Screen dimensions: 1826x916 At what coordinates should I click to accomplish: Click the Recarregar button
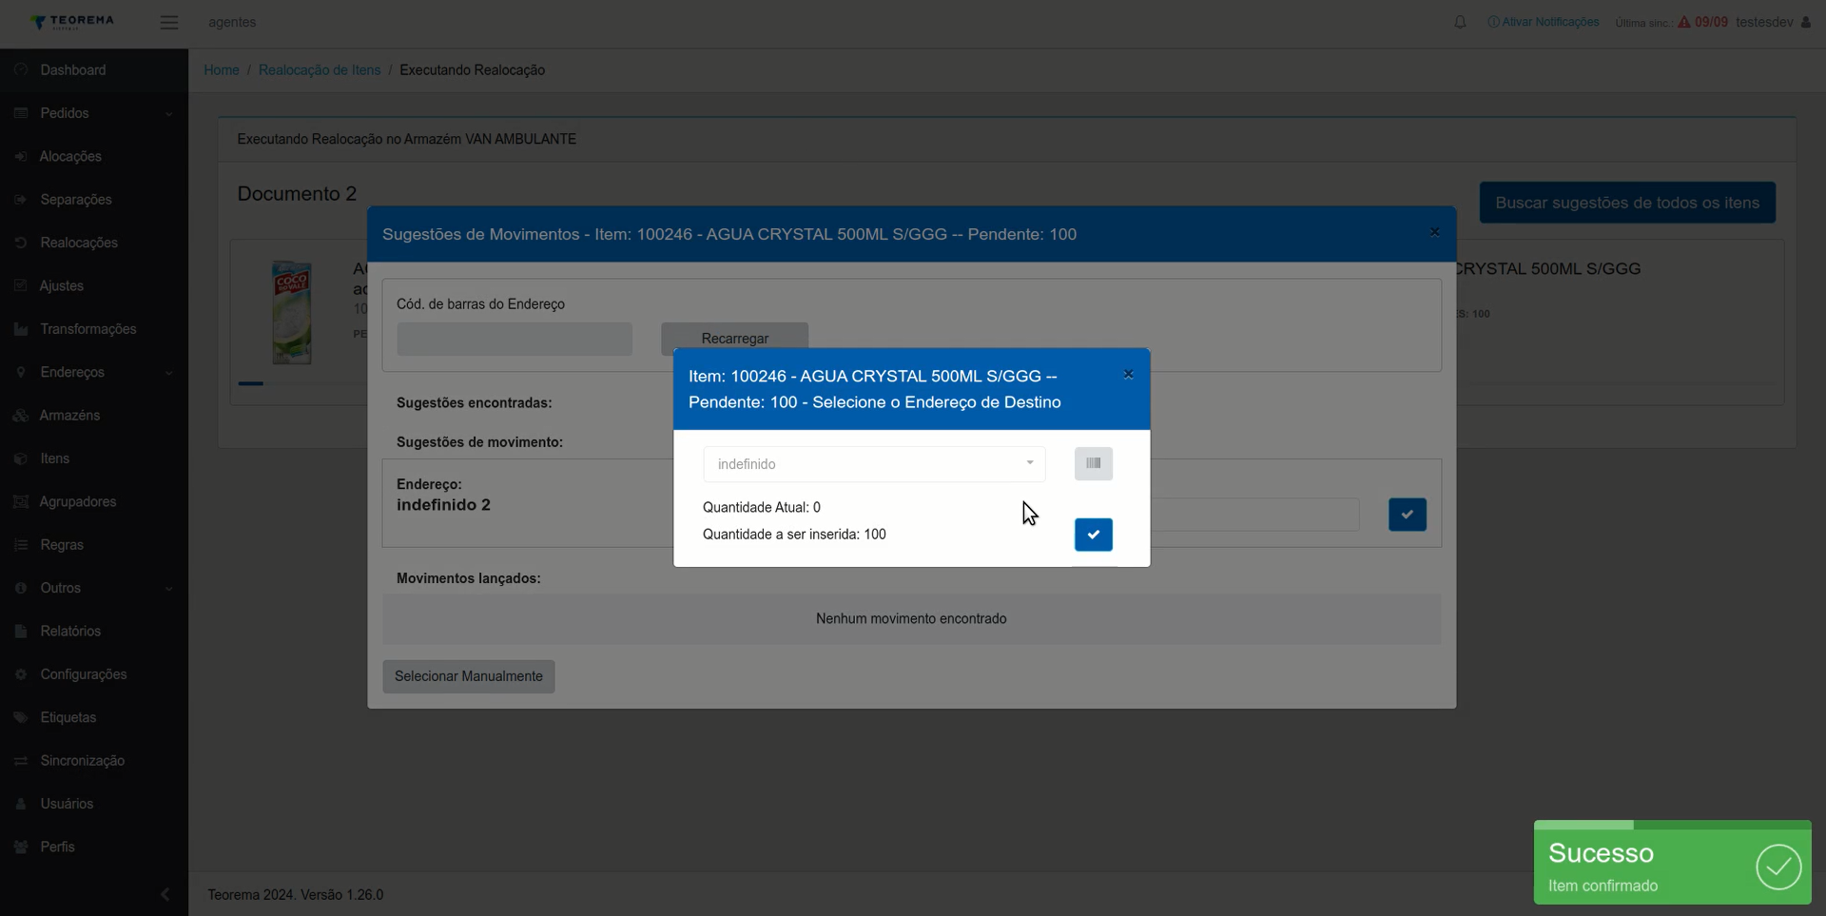pyautogui.click(x=735, y=339)
